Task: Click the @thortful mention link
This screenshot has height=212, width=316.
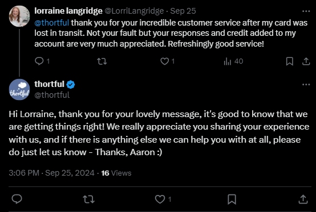Action: [x=52, y=23]
